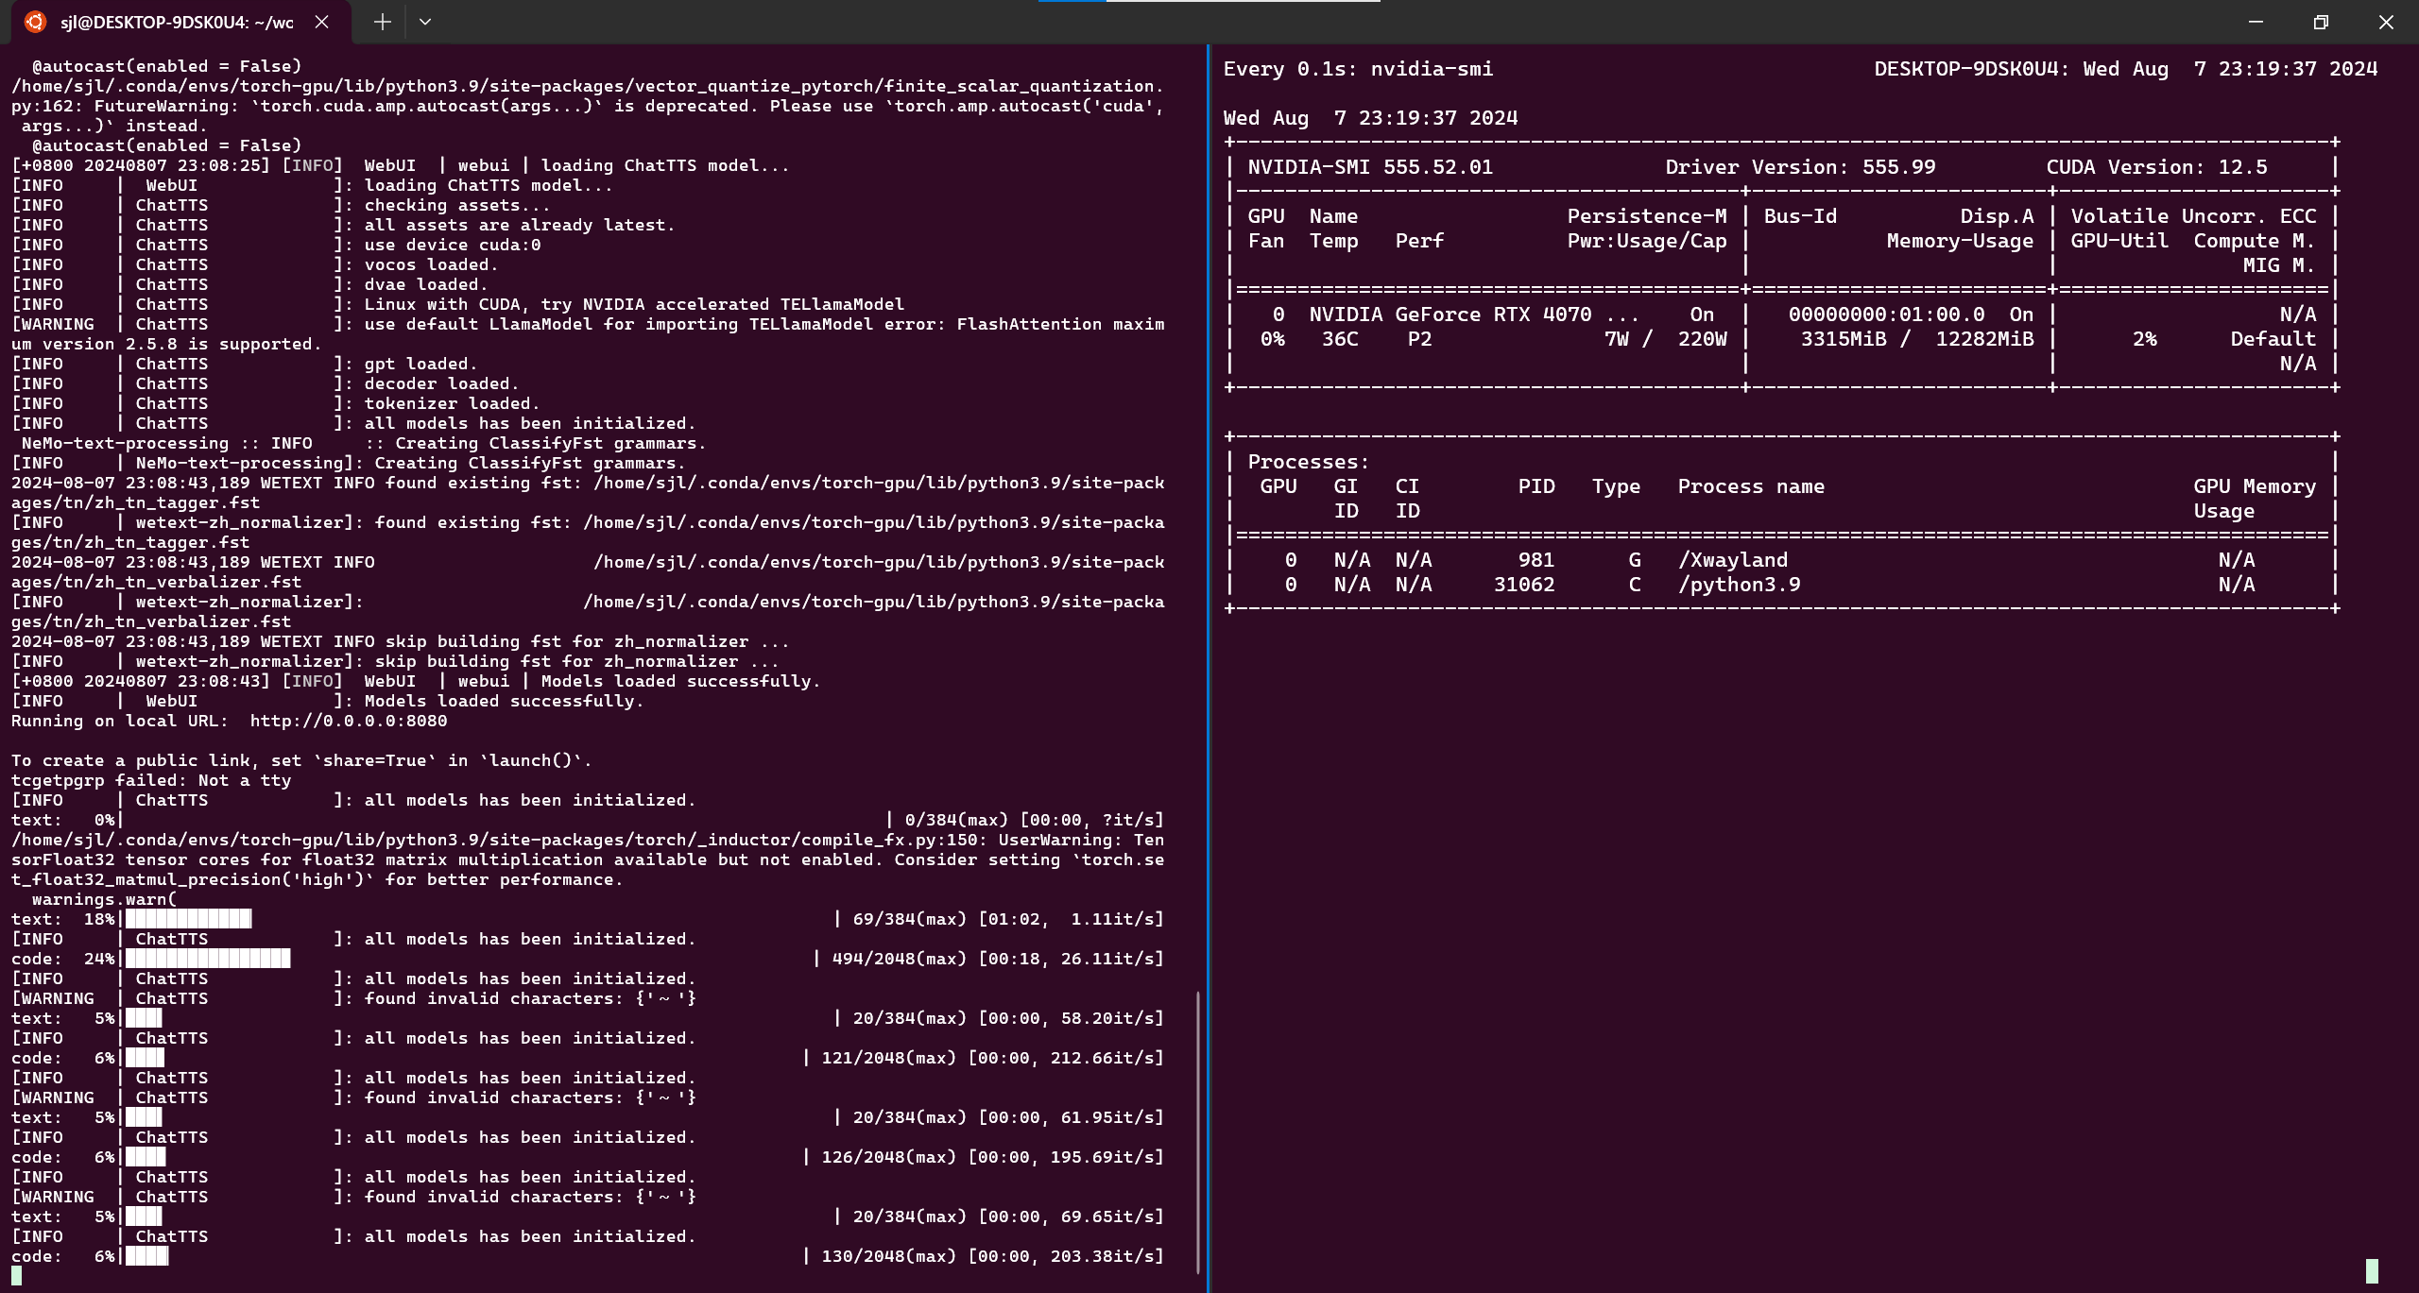The image size is (2419, 1293).
Task: Click the 'Every 0.1s: nvidia-smi' watch header
Action: pos(1358,69)
